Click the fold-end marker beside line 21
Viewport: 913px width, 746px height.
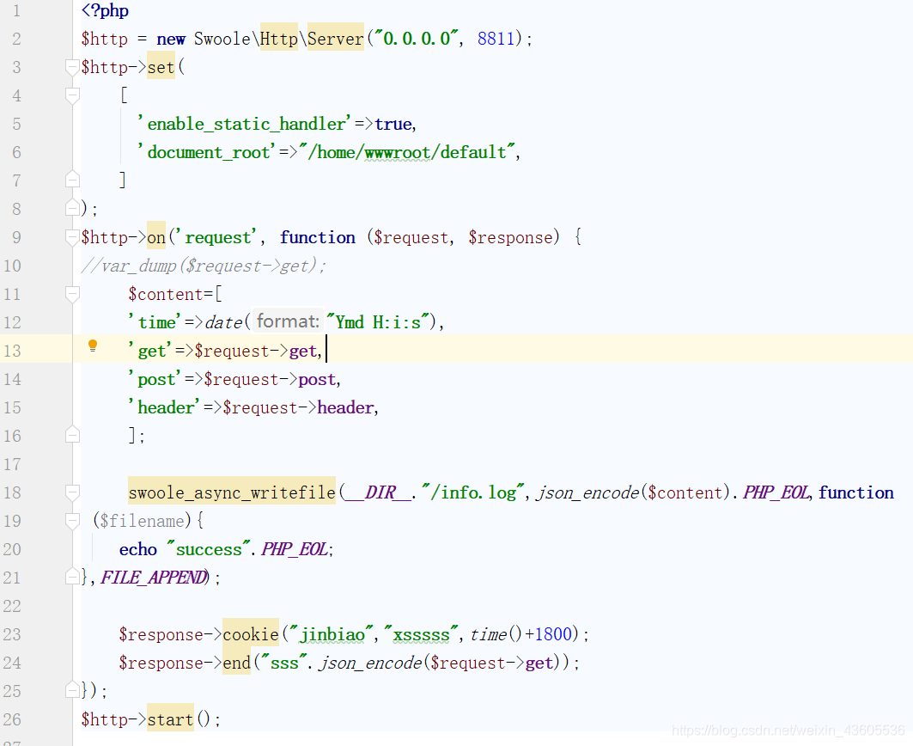tap(72, 578)
